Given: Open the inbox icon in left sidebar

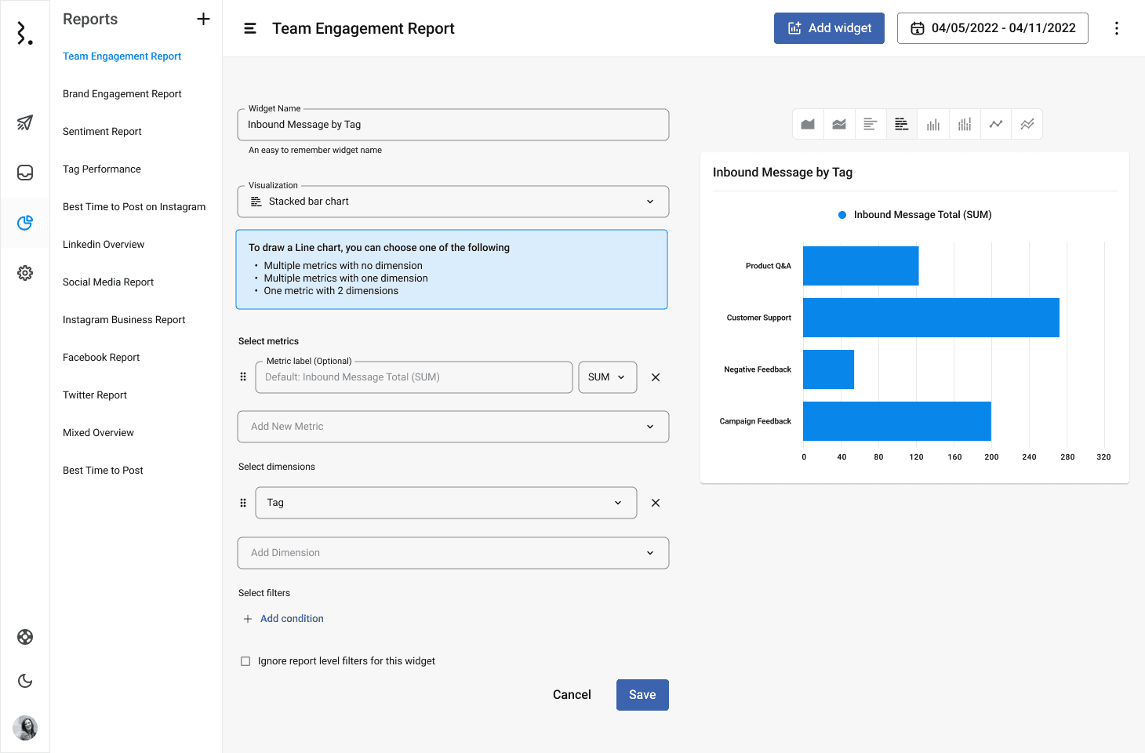Looking at the screenshot, I should pos(25,173).
